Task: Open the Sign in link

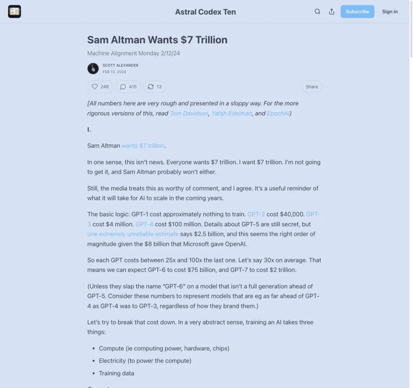Action: pyautogui.click(x=390, y=11)
